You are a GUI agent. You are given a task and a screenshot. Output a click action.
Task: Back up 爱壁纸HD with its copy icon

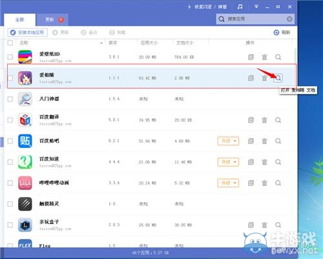coord(251,57)
